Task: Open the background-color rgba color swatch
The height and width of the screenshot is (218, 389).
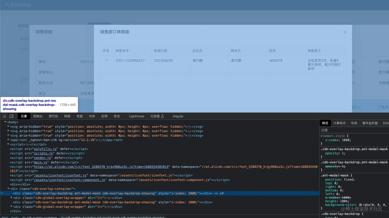Action: tap(360, 205)
